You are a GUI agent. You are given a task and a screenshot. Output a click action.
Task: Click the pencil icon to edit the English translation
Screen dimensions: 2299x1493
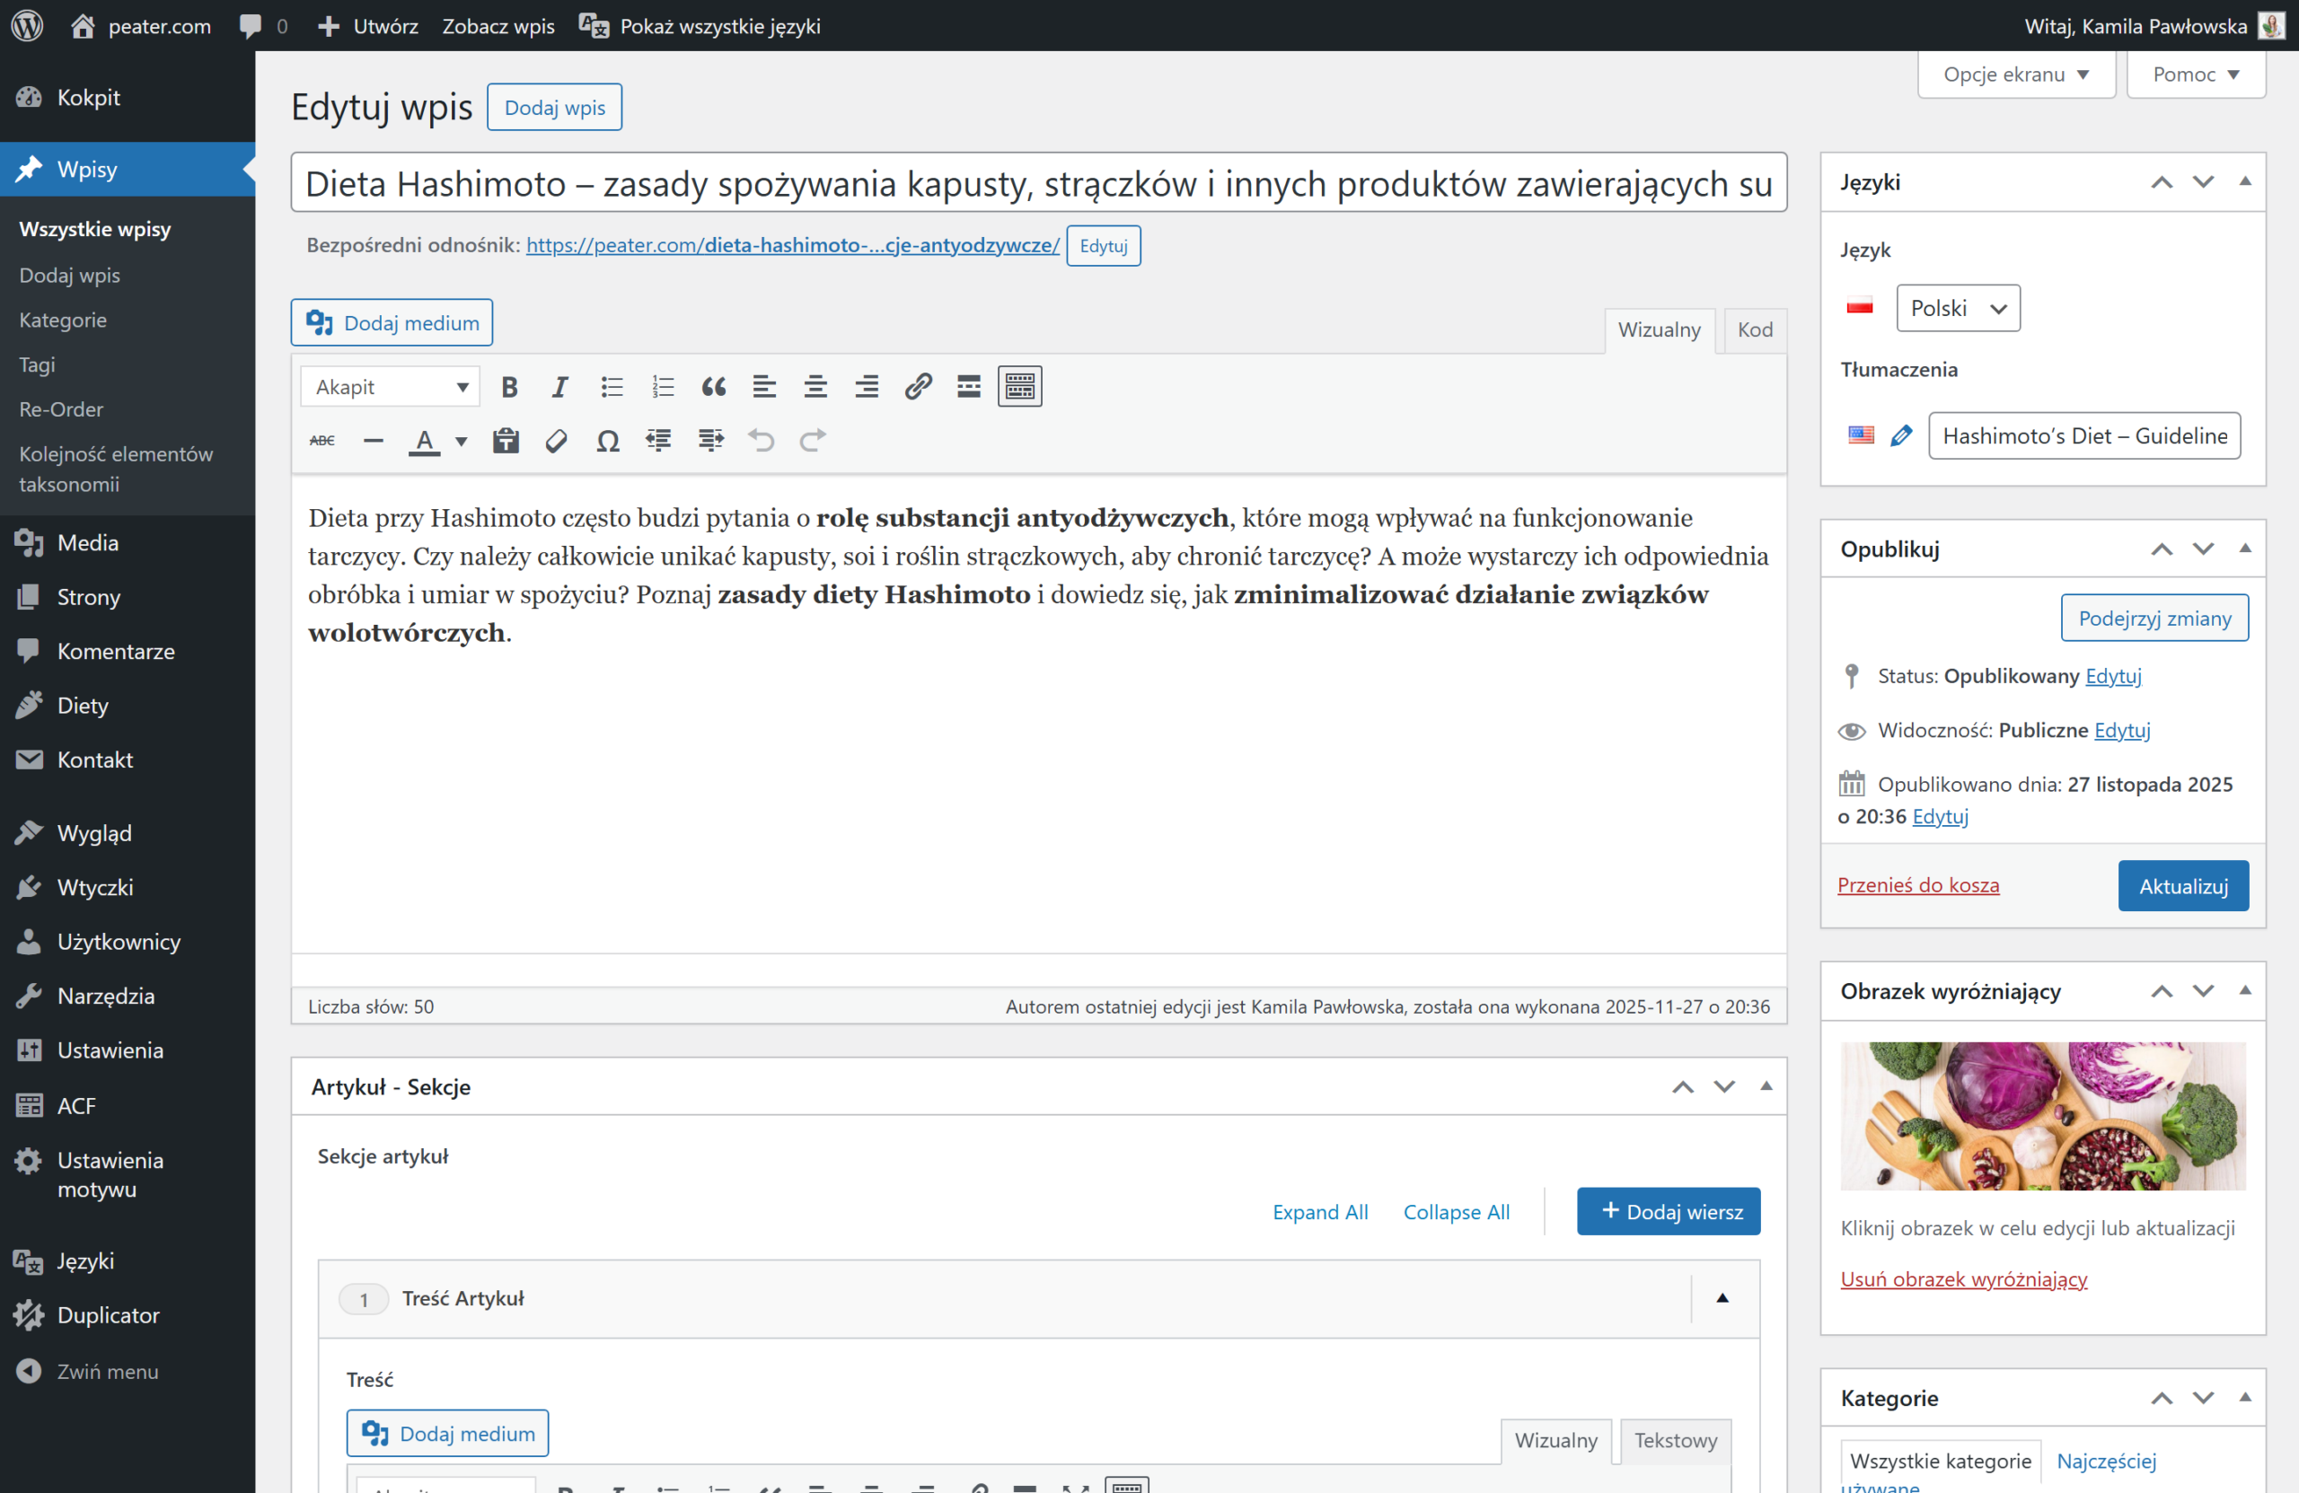(1901, 435)
